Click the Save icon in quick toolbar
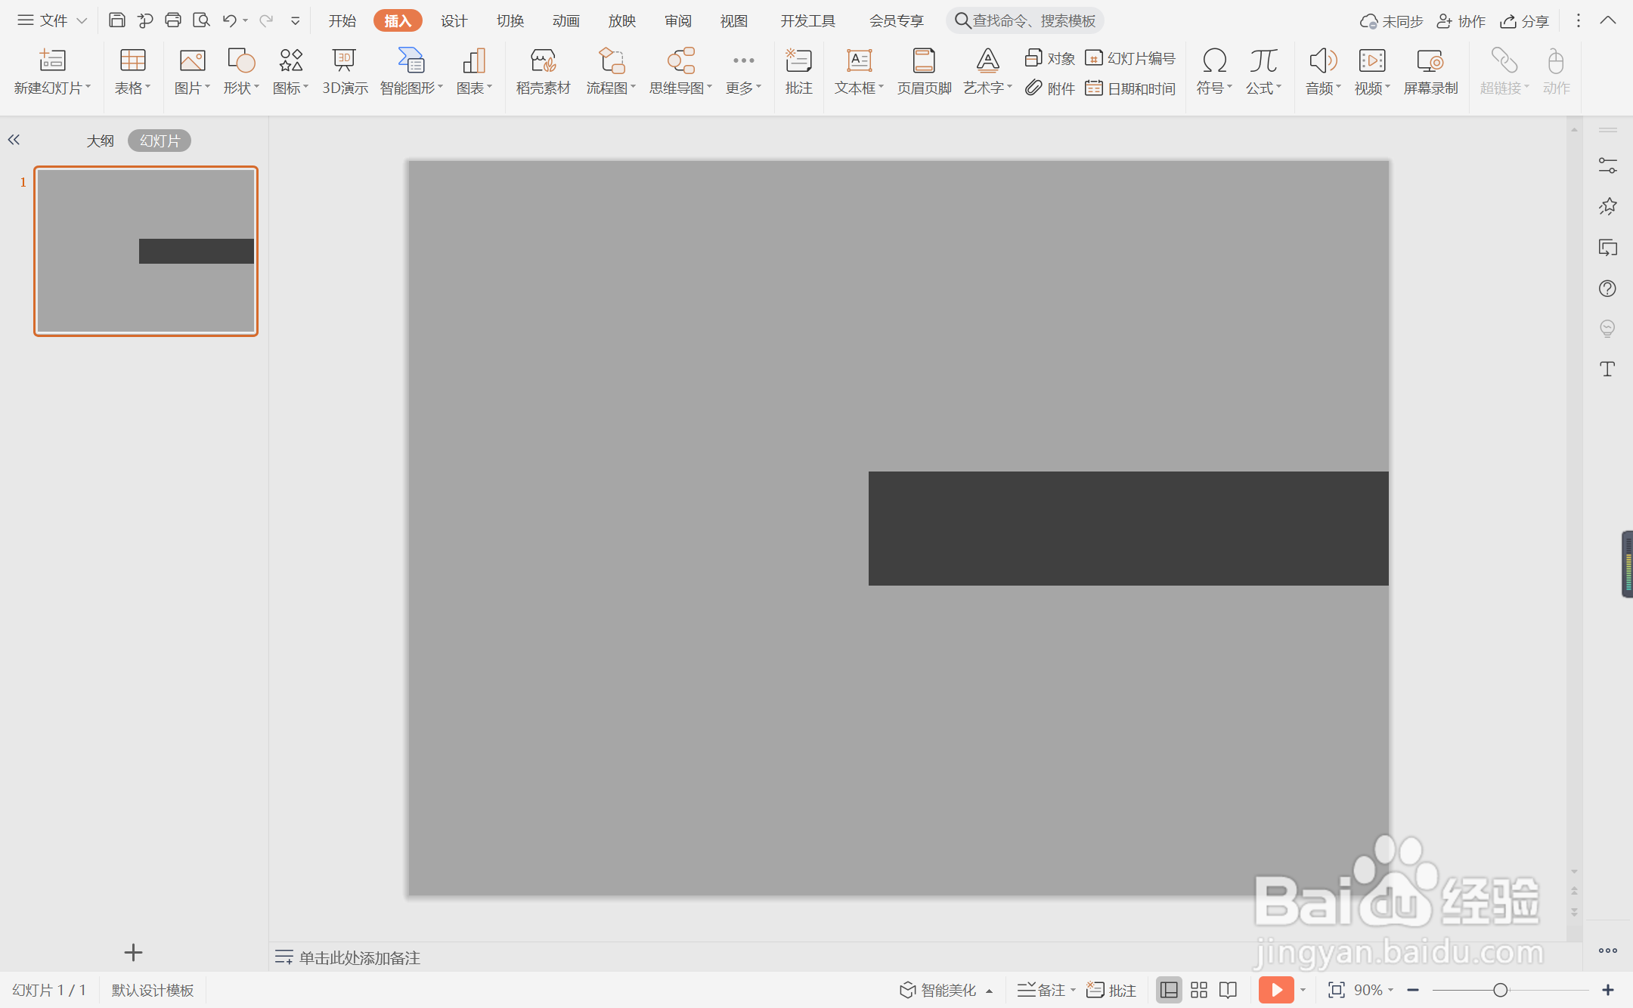 pos(116,20)
